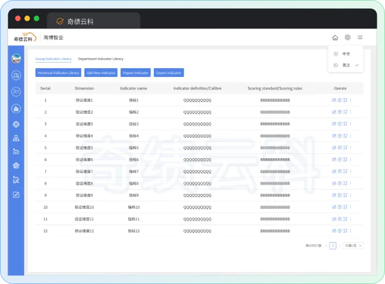The height and width of the screenshot is (284, 385).
Task: Click the user avatar in sidebar
Action: coord(16,58)
